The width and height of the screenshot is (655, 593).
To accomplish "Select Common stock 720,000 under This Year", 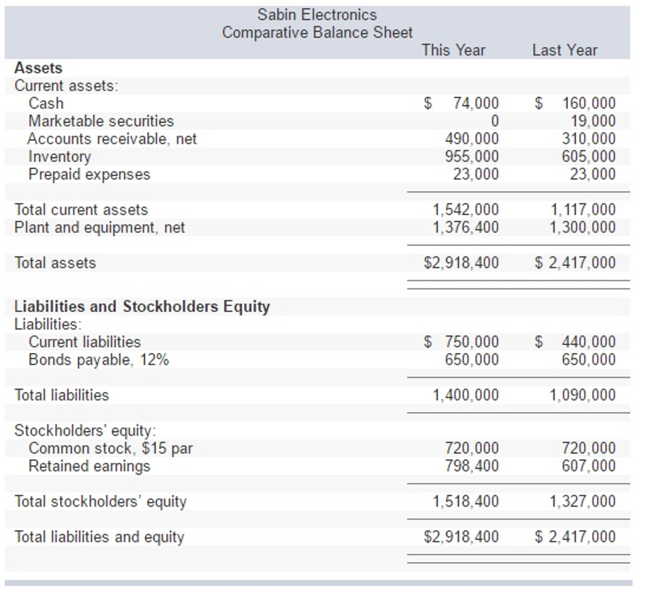I will [472, 448].
